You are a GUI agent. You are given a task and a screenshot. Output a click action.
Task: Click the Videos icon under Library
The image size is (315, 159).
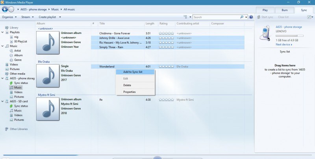(7, 65)
